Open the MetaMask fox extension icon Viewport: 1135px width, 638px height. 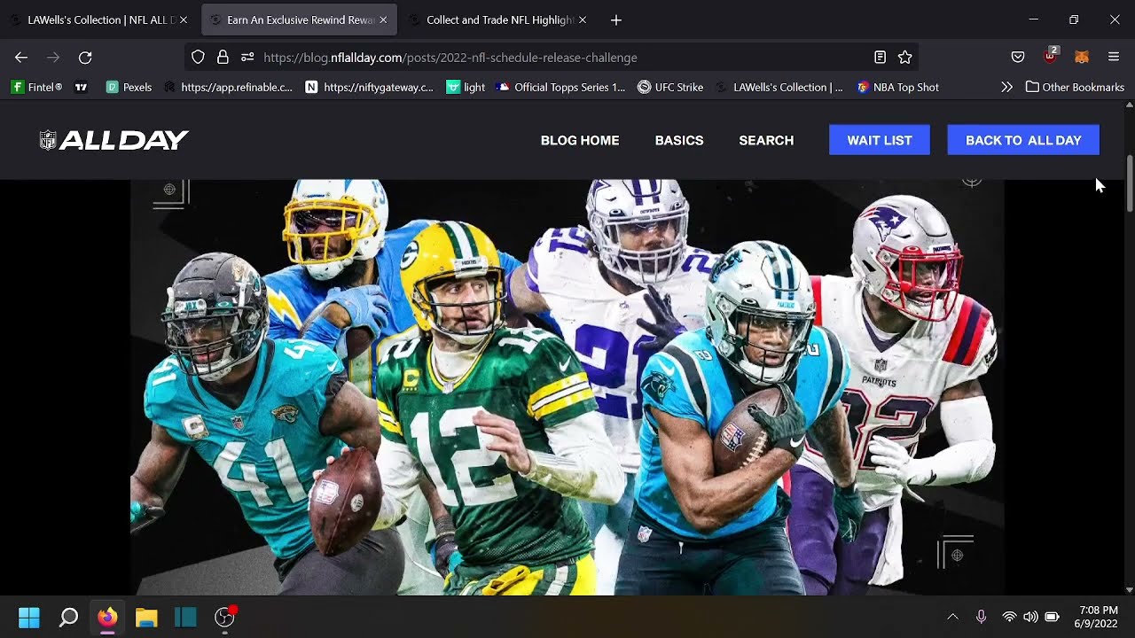coord(1082,58)
